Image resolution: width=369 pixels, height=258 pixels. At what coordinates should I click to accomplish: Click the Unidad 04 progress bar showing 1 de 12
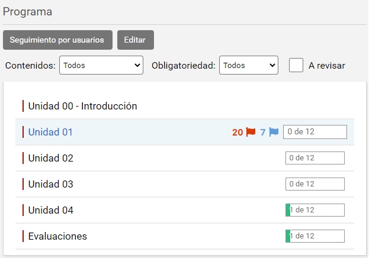(x=315, y=210)
